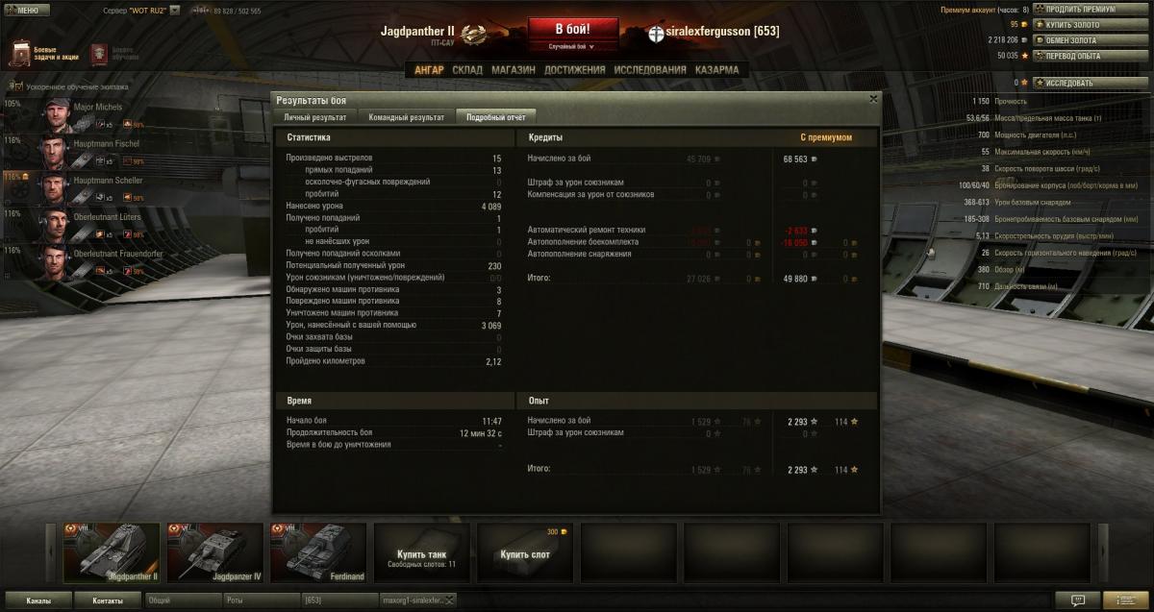Screen dimensions: 1154x612
Task: Select the Jagdpanzer IV tank thumbnail
Action: [213, 552]
